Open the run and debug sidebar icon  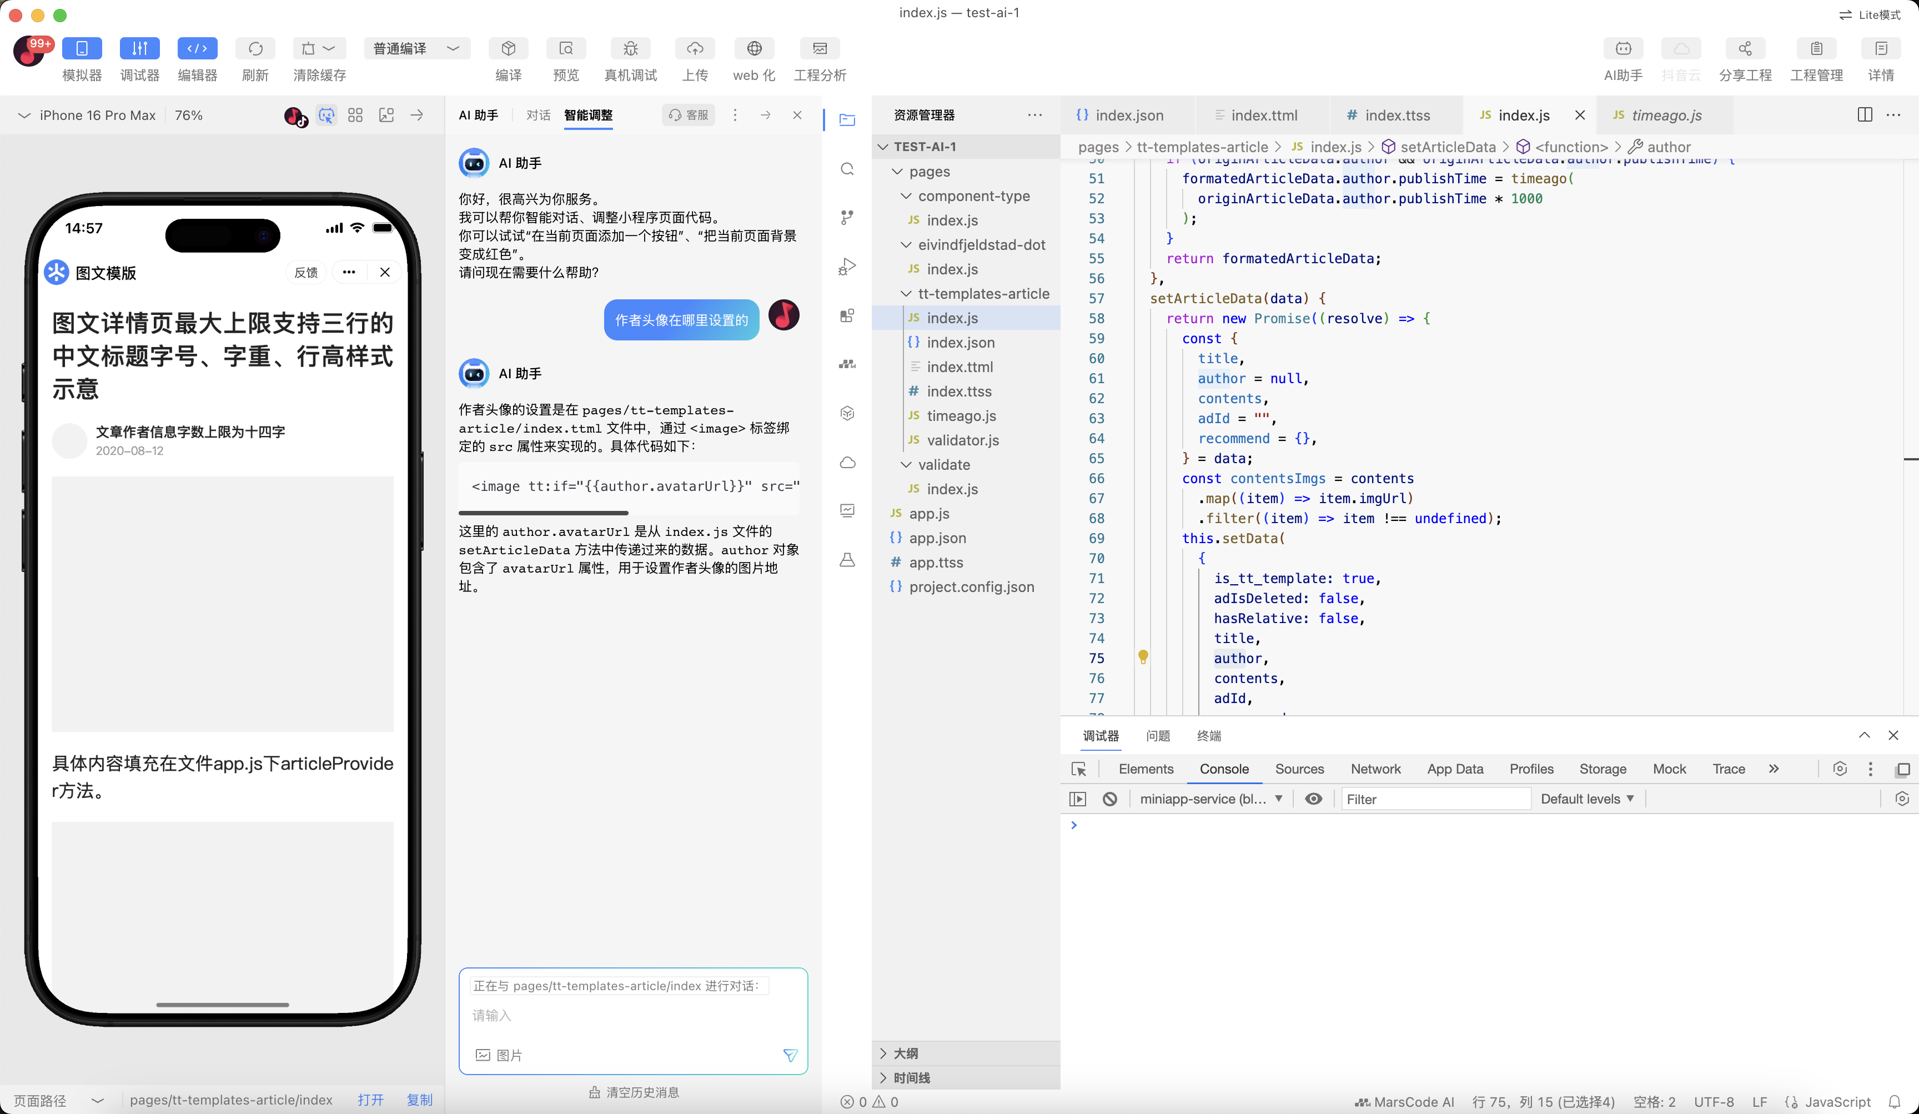847,267
